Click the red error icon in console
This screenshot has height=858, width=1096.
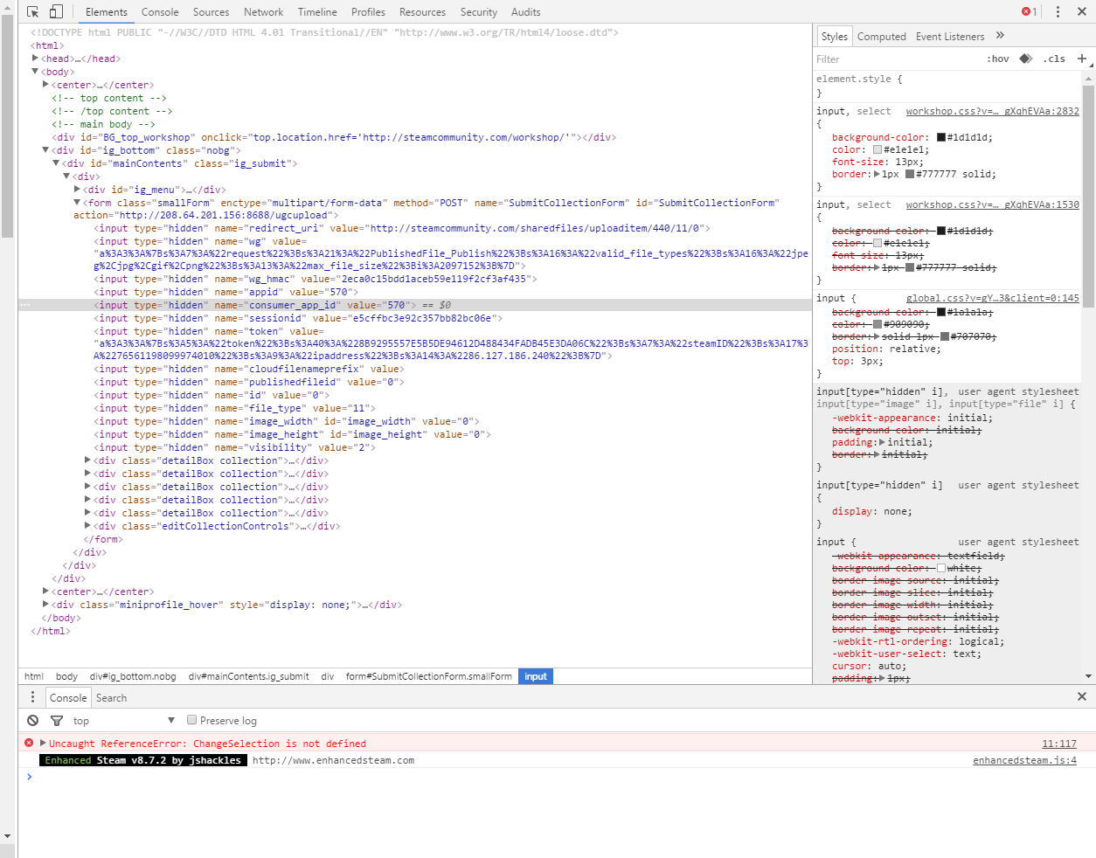click(29, 743)
